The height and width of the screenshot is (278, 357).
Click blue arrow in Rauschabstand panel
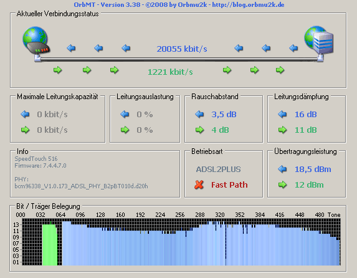pyautogui.click(x=199, y=114)
